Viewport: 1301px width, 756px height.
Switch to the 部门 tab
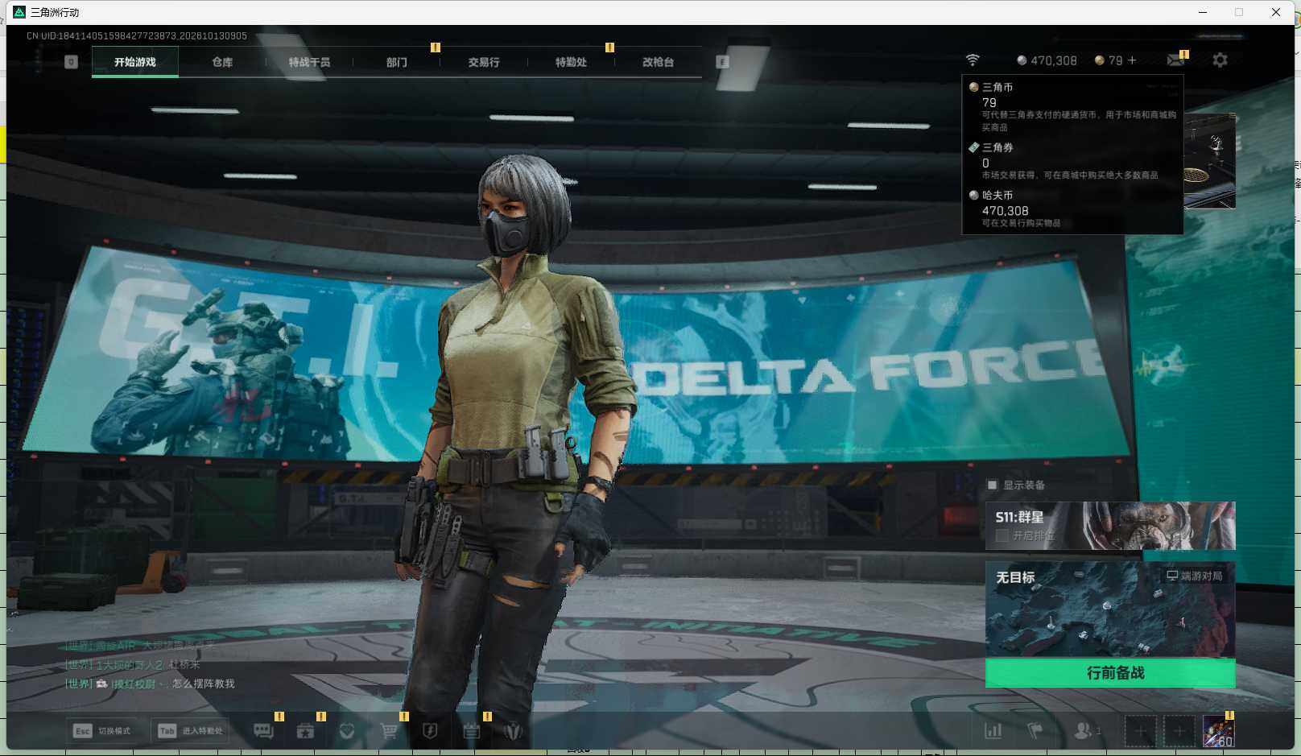point(396,62)
